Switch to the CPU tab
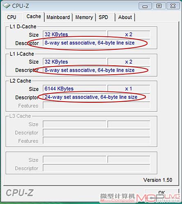The width and height of the screenshot is (182, 204). point(11,17)
